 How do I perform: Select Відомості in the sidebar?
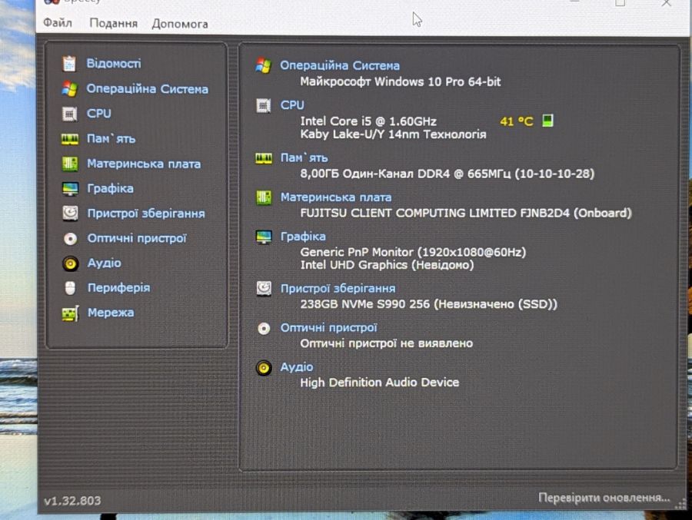coord(114,64)
